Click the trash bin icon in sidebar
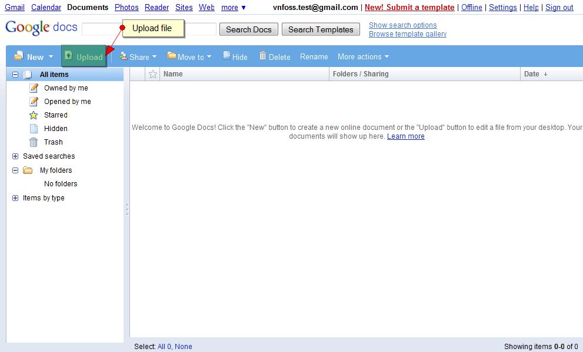This screenshot has width=583, height=352. pyautogui.click(x=34, y=142)
